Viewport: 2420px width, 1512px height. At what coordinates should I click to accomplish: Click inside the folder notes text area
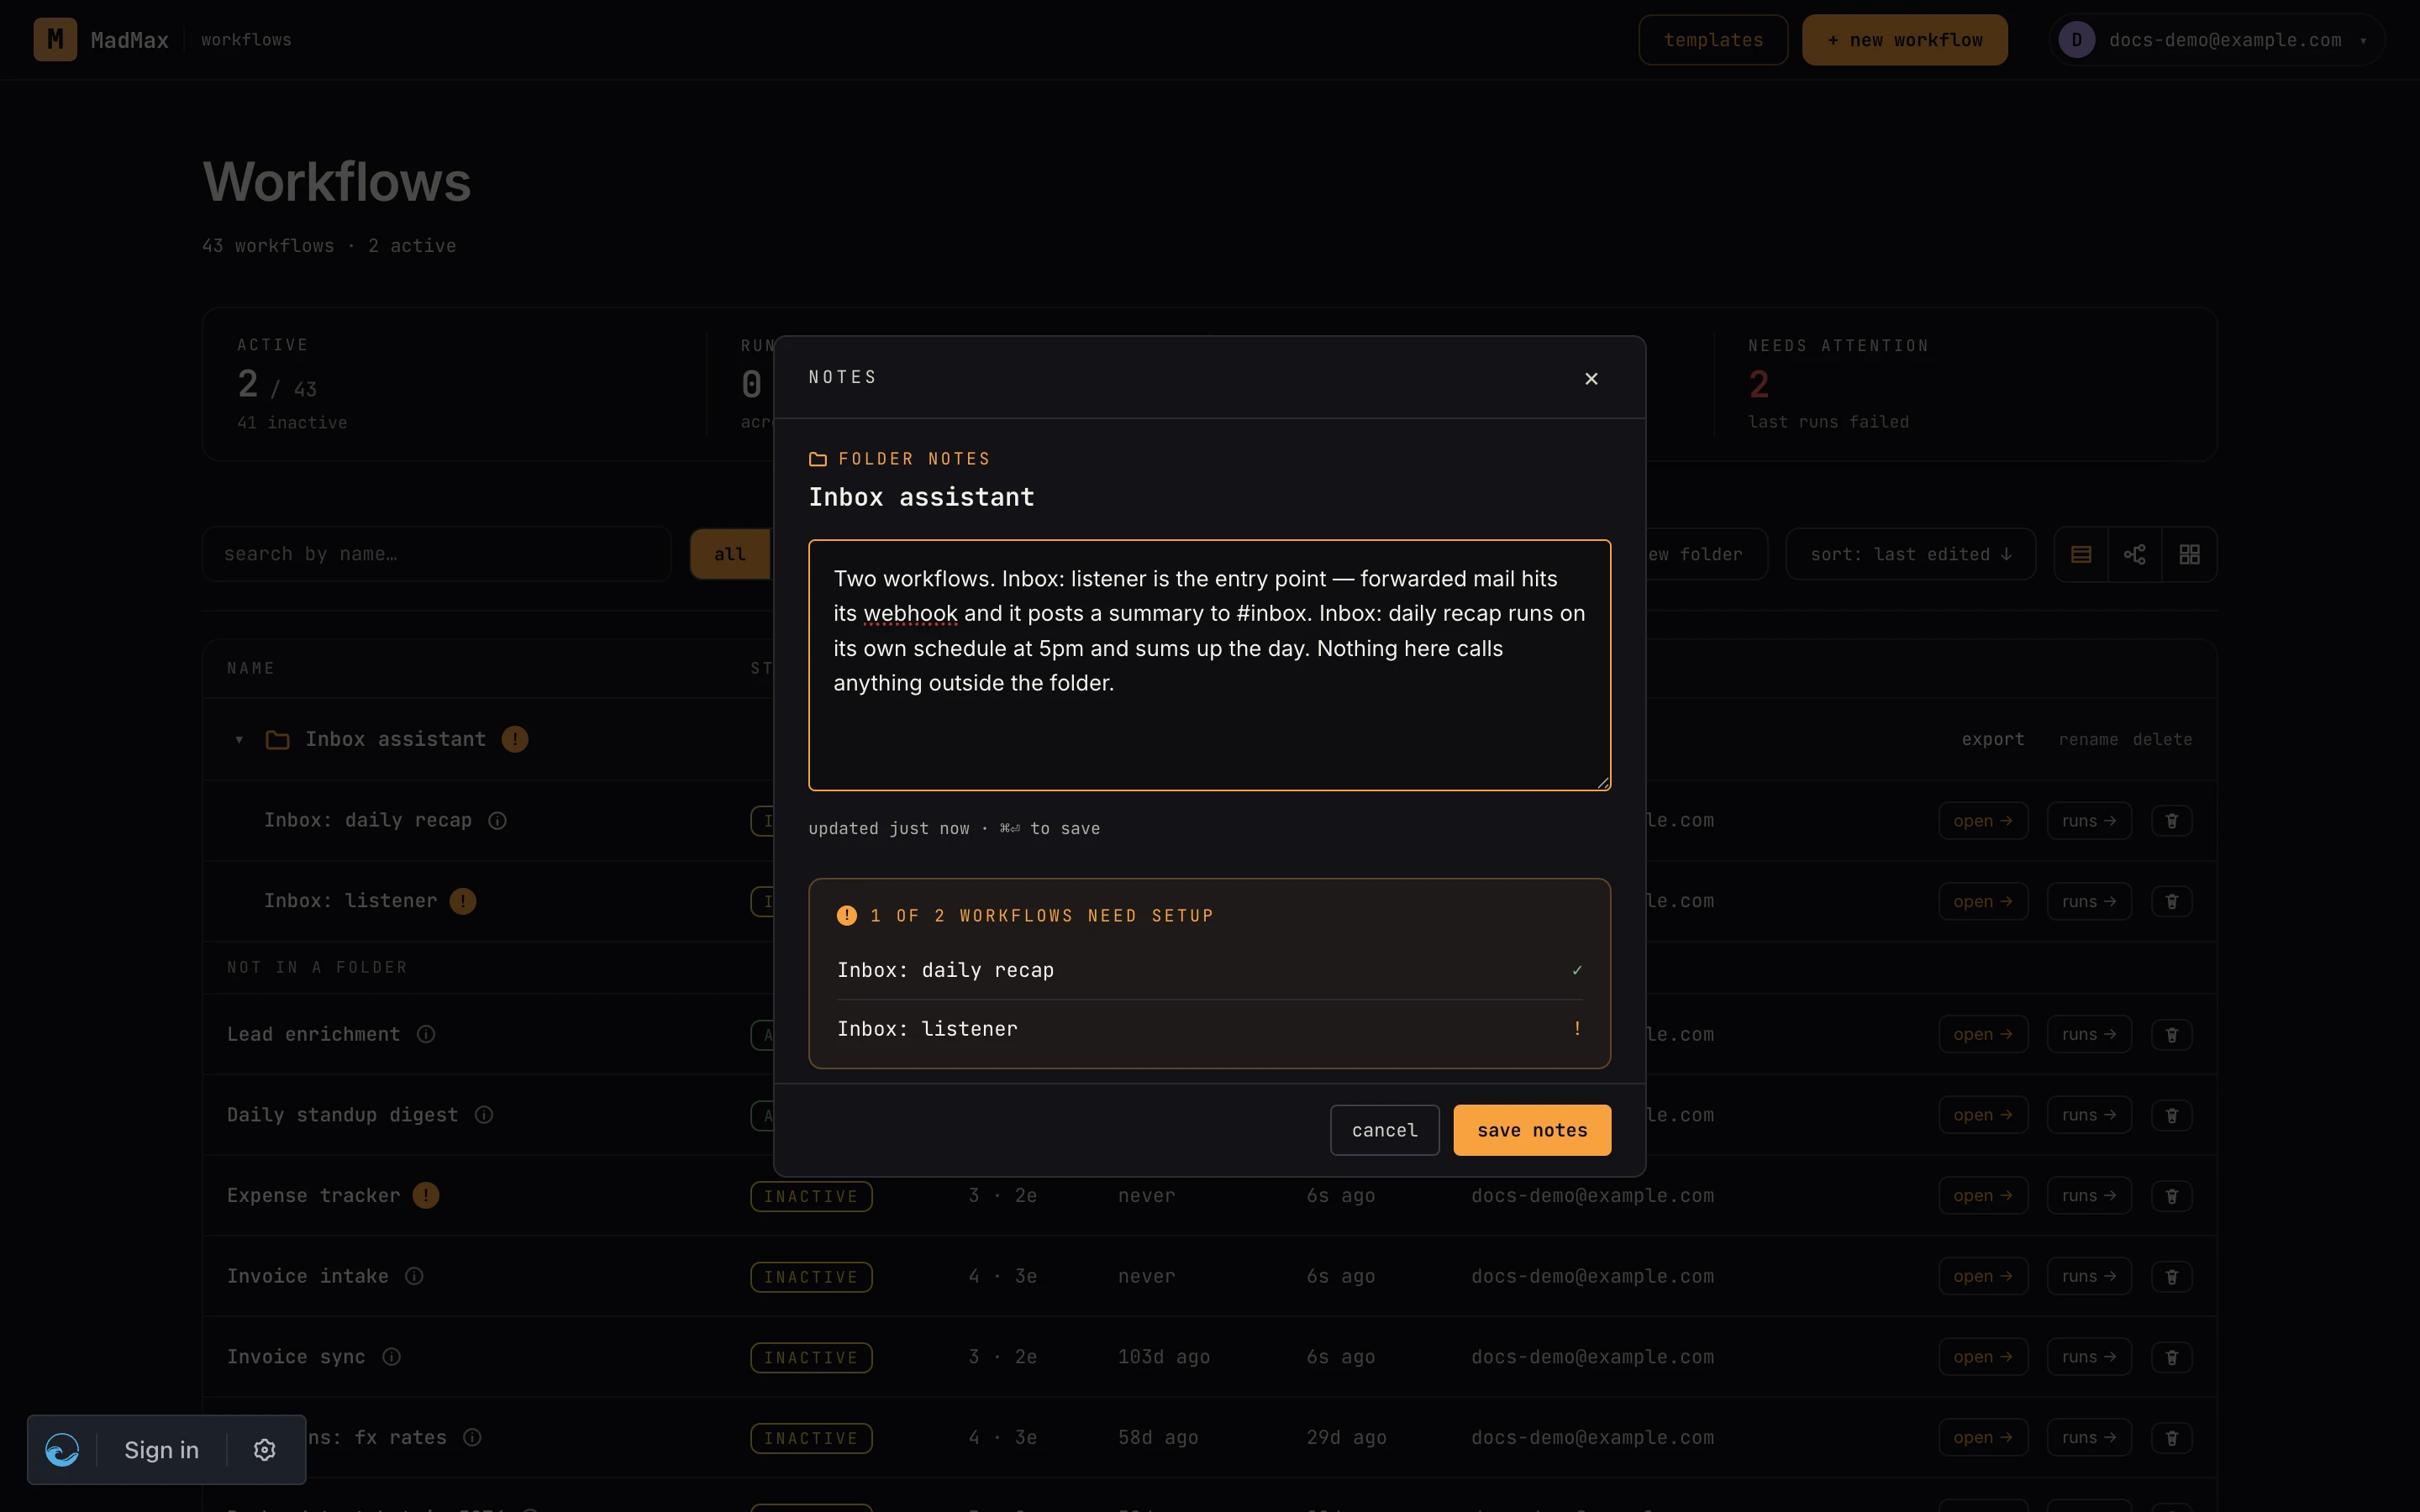(1209, 665)
